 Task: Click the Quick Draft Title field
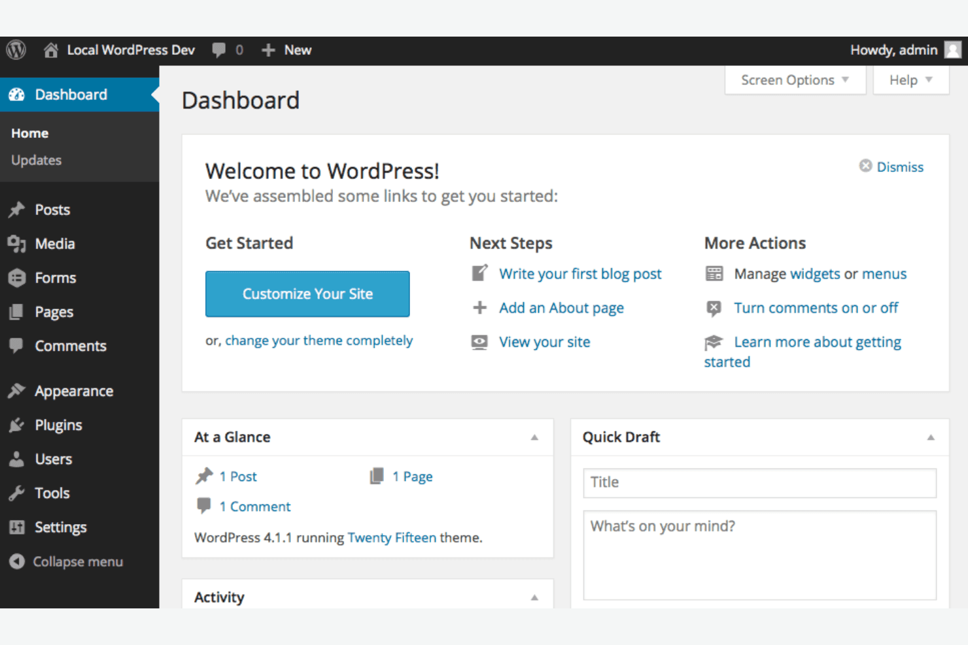(x=760, y=483)
